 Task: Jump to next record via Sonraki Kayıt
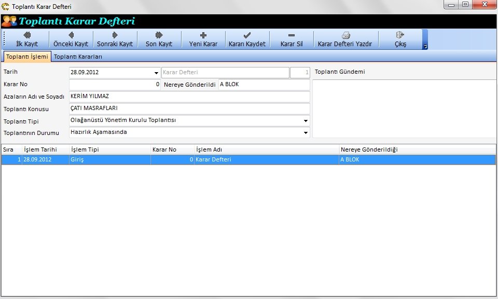point(115,39)
